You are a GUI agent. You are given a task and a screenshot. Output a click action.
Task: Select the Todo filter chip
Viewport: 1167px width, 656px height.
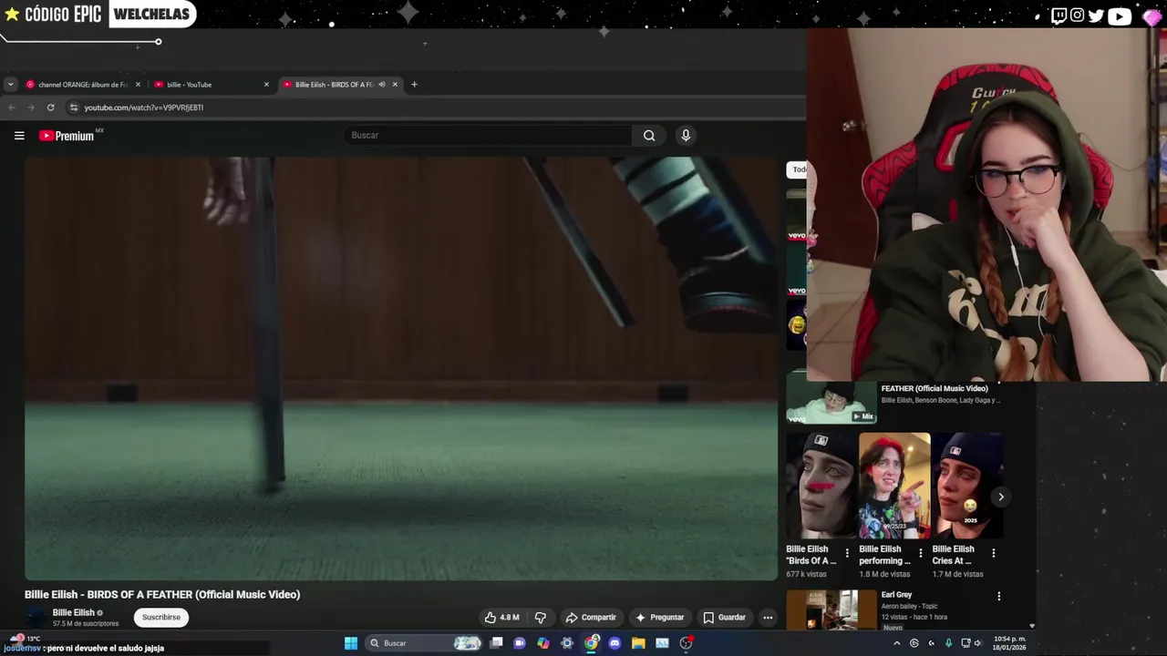pos(797,169)
